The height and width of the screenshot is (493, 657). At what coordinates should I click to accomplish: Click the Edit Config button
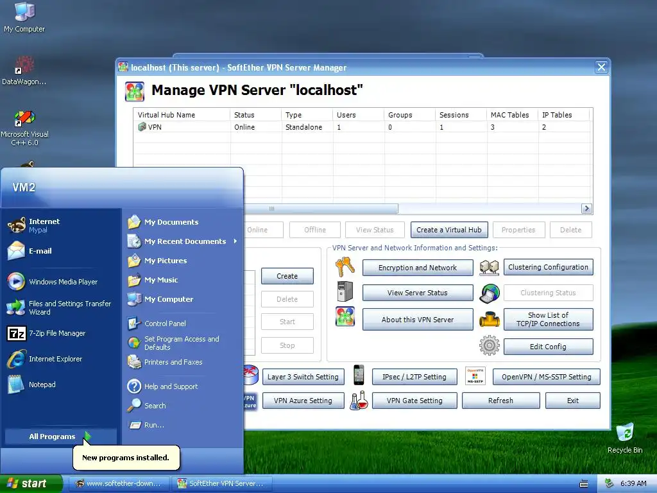click(x=548, y=347)
